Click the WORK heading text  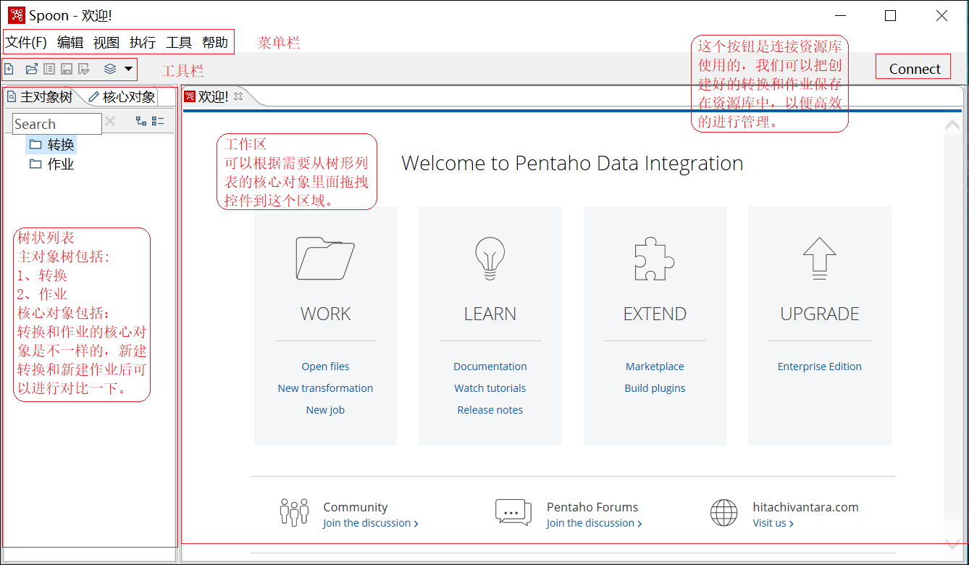pos(325,314)
